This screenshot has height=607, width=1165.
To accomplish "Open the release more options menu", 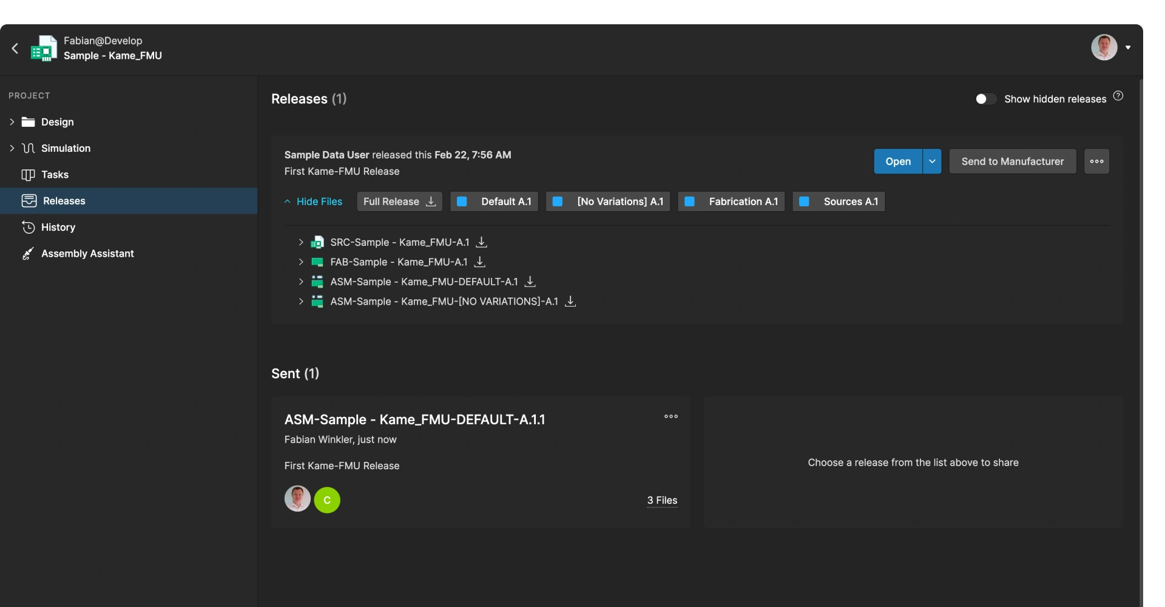I will coord(1096,161).
